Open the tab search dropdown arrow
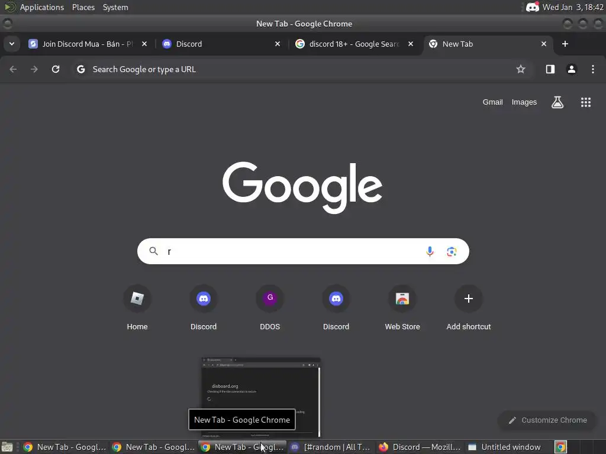This screenshot has height=454, width=606. 12,44
